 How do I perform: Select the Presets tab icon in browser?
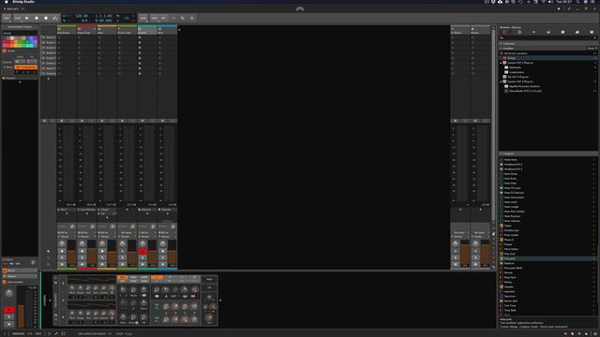[x=519, y=33]
